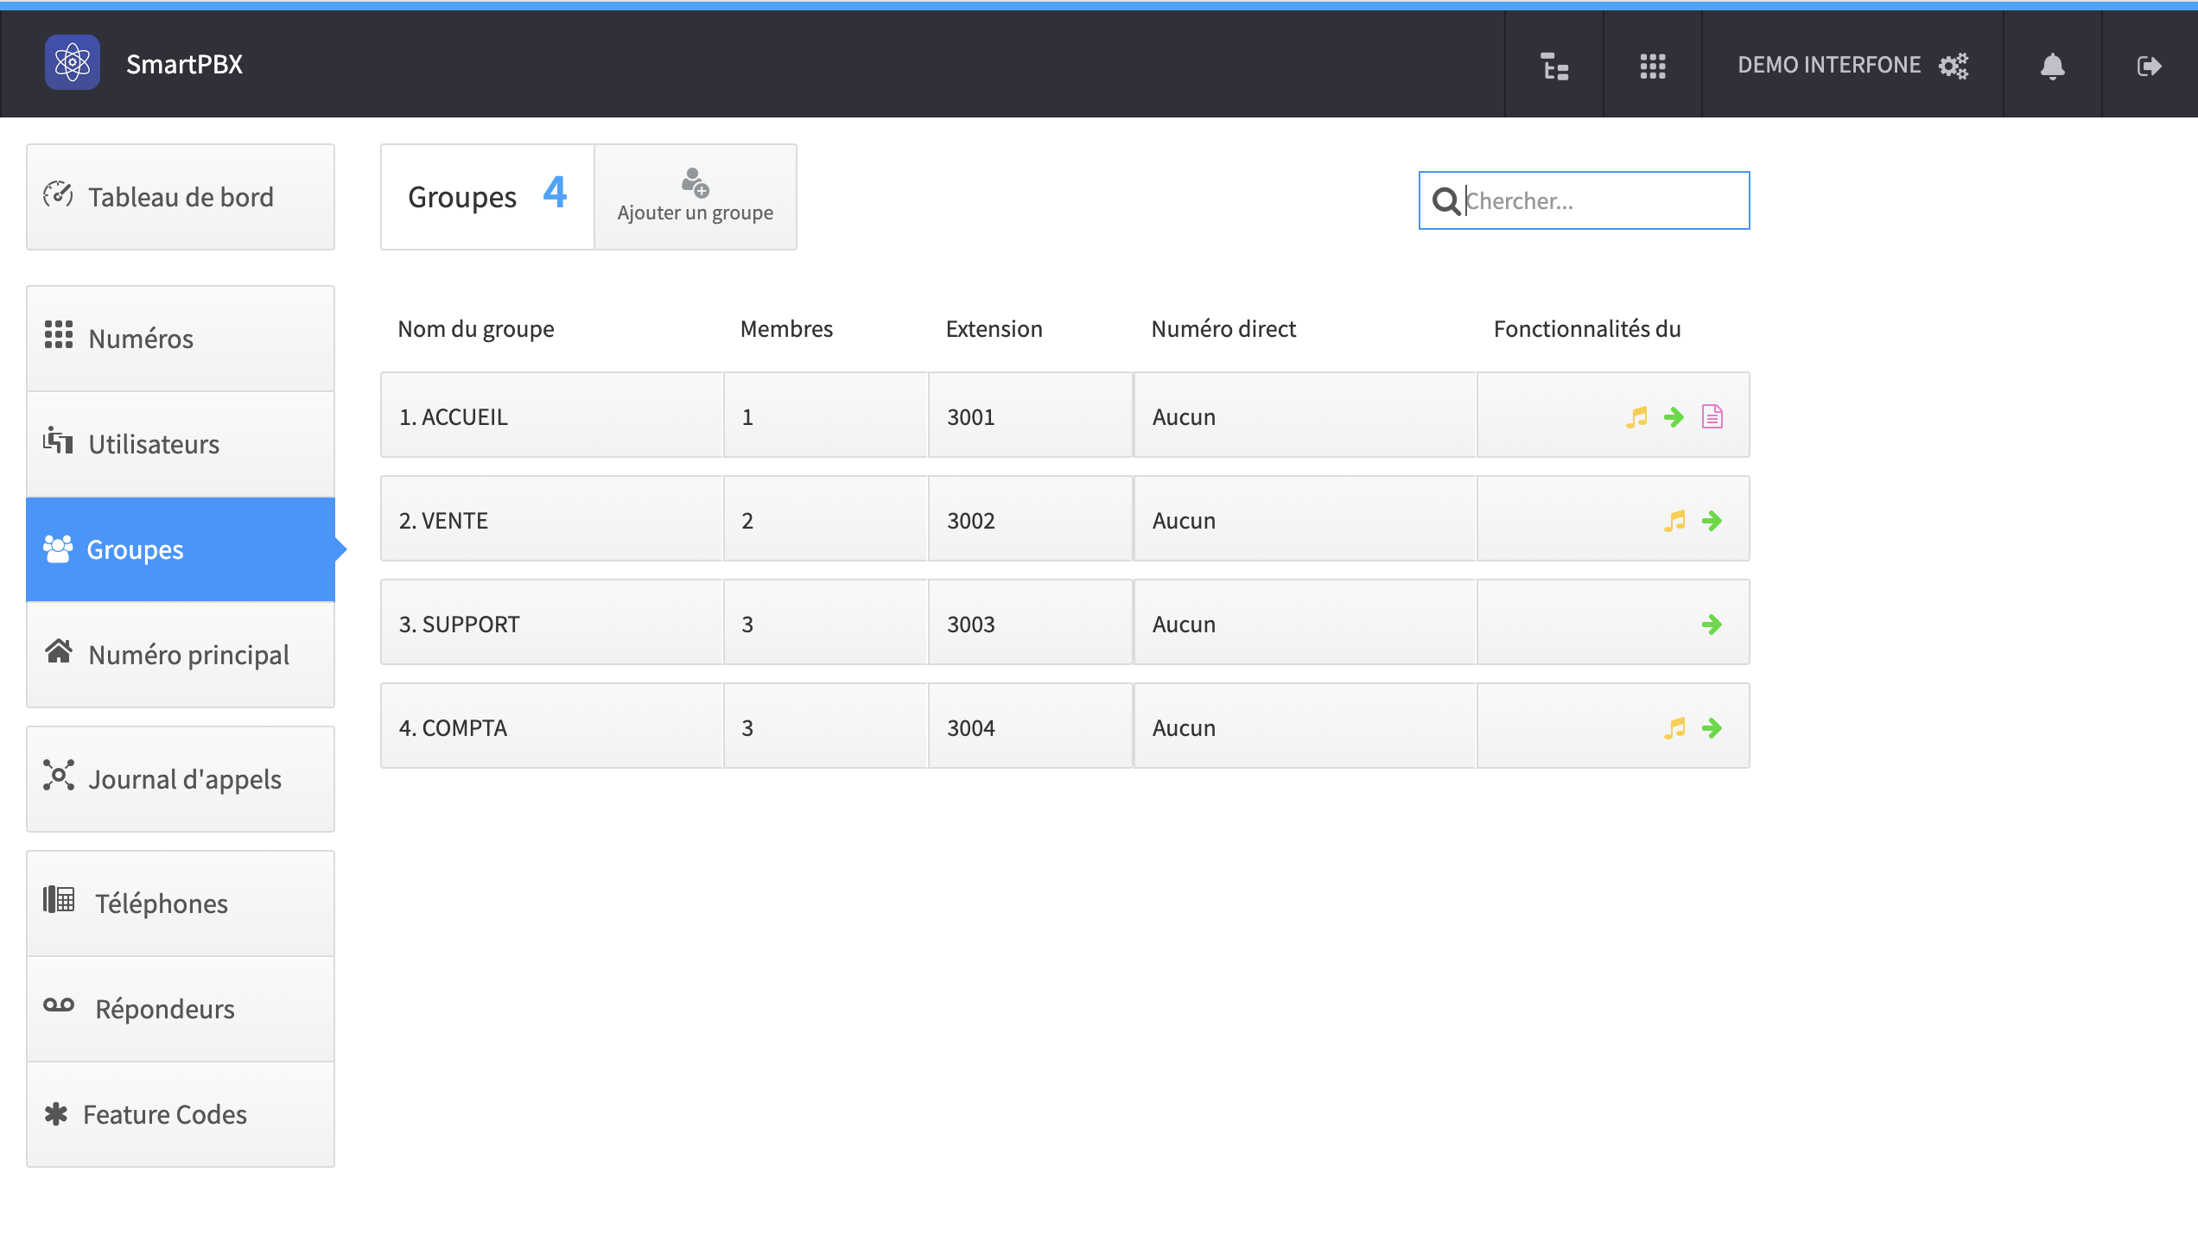2198x1249 pixels.
Task: Select the Groupes 4 tab header
Action: [487, 197]
